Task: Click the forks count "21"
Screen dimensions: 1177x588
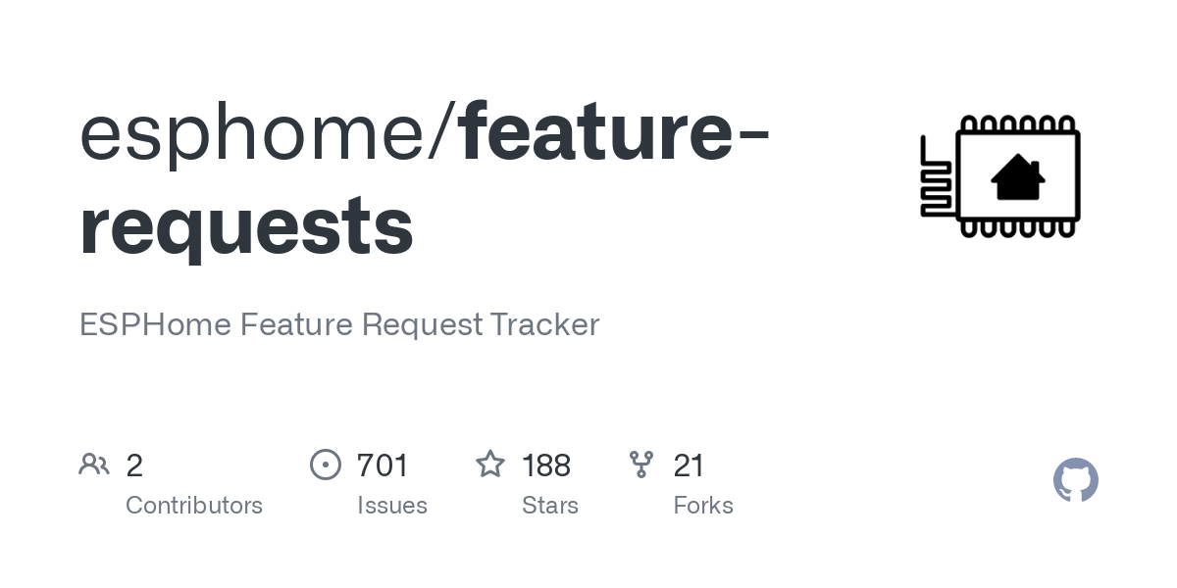Action: [x=689, y=465]
